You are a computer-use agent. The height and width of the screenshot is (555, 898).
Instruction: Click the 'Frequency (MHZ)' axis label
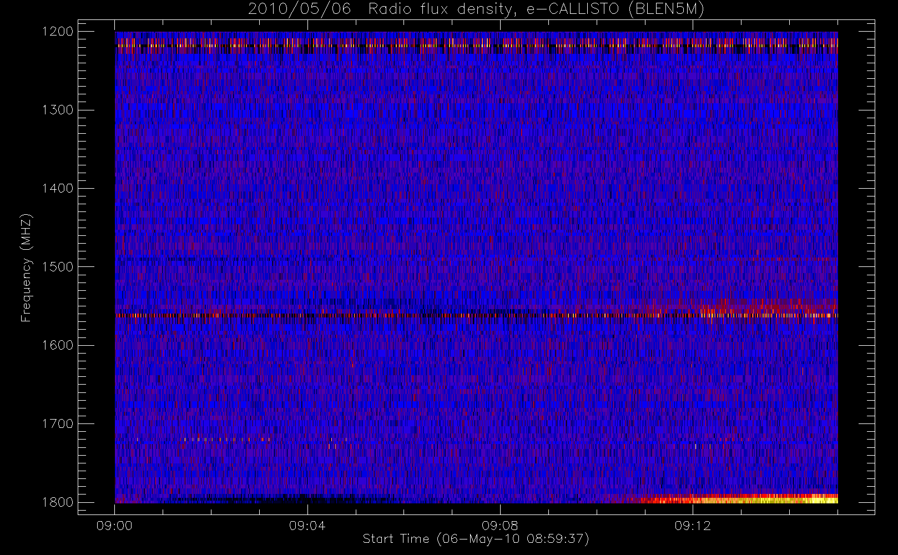[x=26, y=268]
